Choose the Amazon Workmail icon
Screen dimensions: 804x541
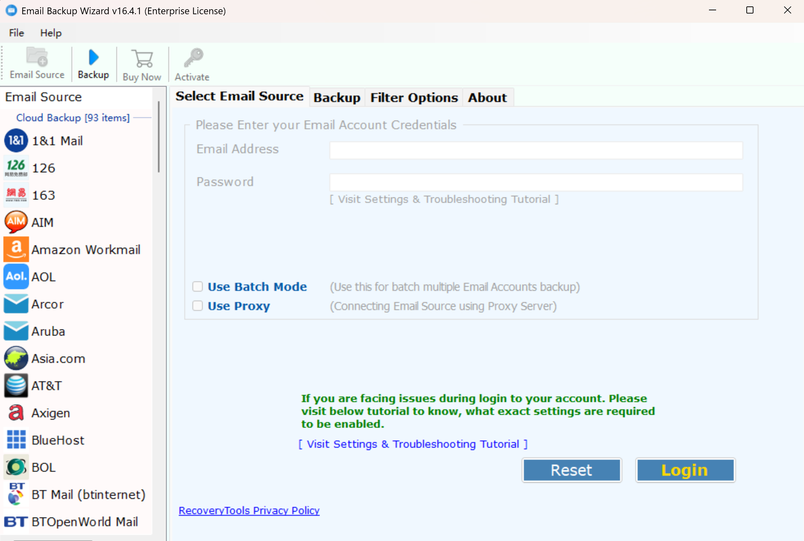pos(16,249)
